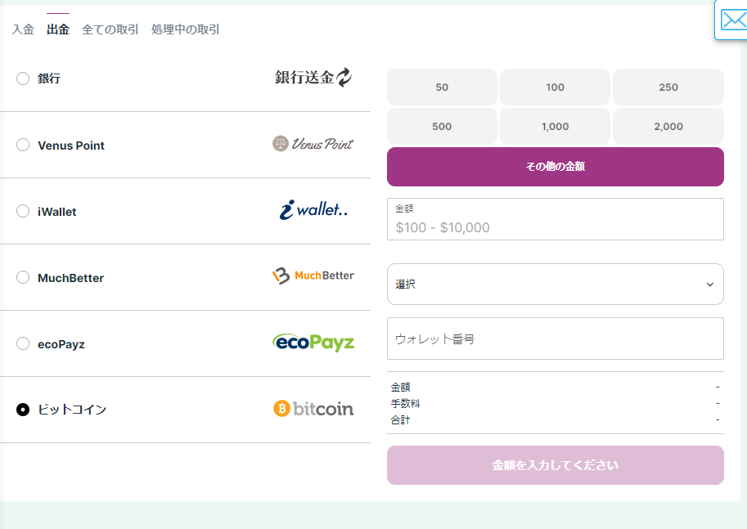This screenshot has height=529, width=747.
Task: Click the その他の金額 button
Action: click(x=555, y=167)
